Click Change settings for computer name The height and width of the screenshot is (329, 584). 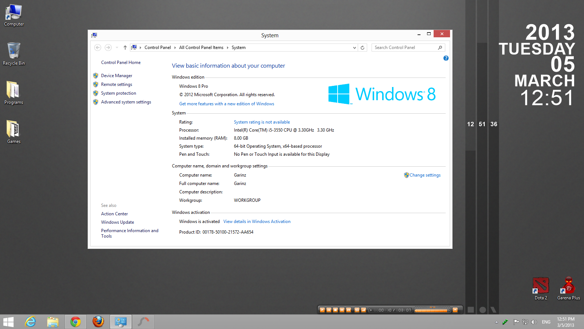click(x=425, y=175)
